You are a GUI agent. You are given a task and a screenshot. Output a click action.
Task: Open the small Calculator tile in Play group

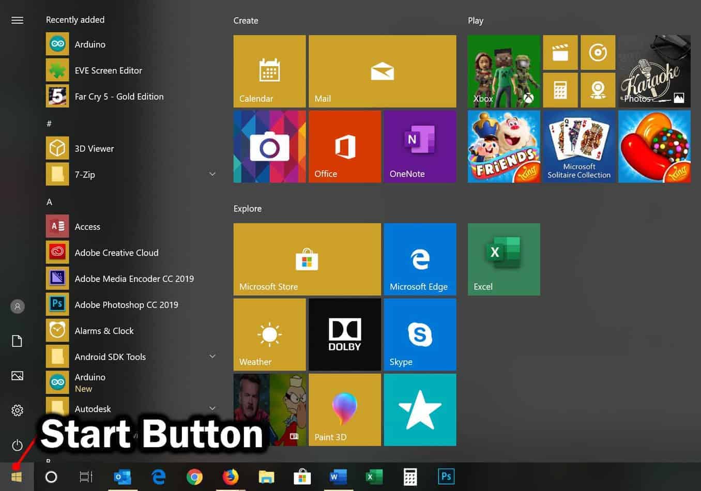point(560,90)
